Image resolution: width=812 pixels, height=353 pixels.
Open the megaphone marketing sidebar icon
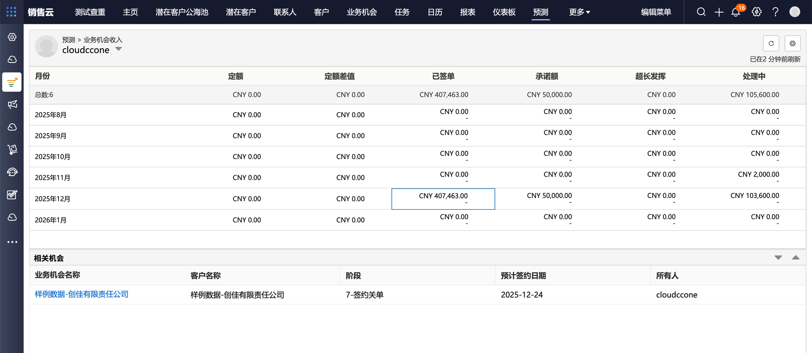tap(12, 105)
